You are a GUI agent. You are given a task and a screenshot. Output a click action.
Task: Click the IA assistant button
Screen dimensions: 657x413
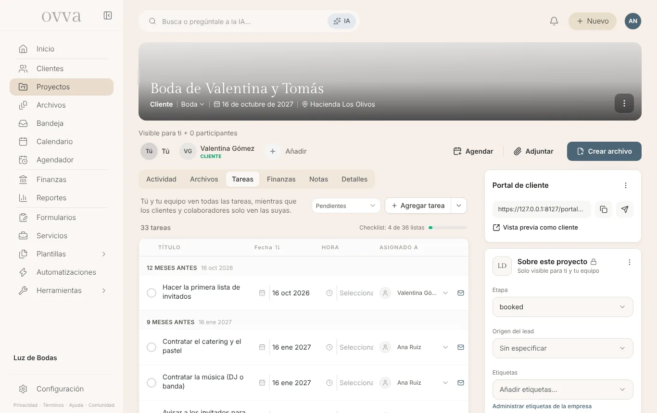pos(342,21)
